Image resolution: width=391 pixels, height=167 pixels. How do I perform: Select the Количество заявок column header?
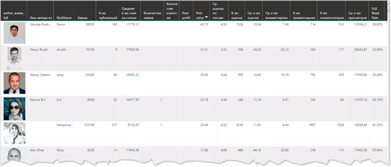[152, 15]
